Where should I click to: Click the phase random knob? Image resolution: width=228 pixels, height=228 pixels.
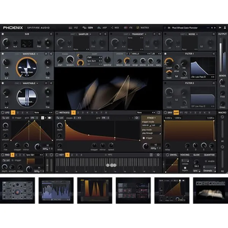(x=70, y=59)
